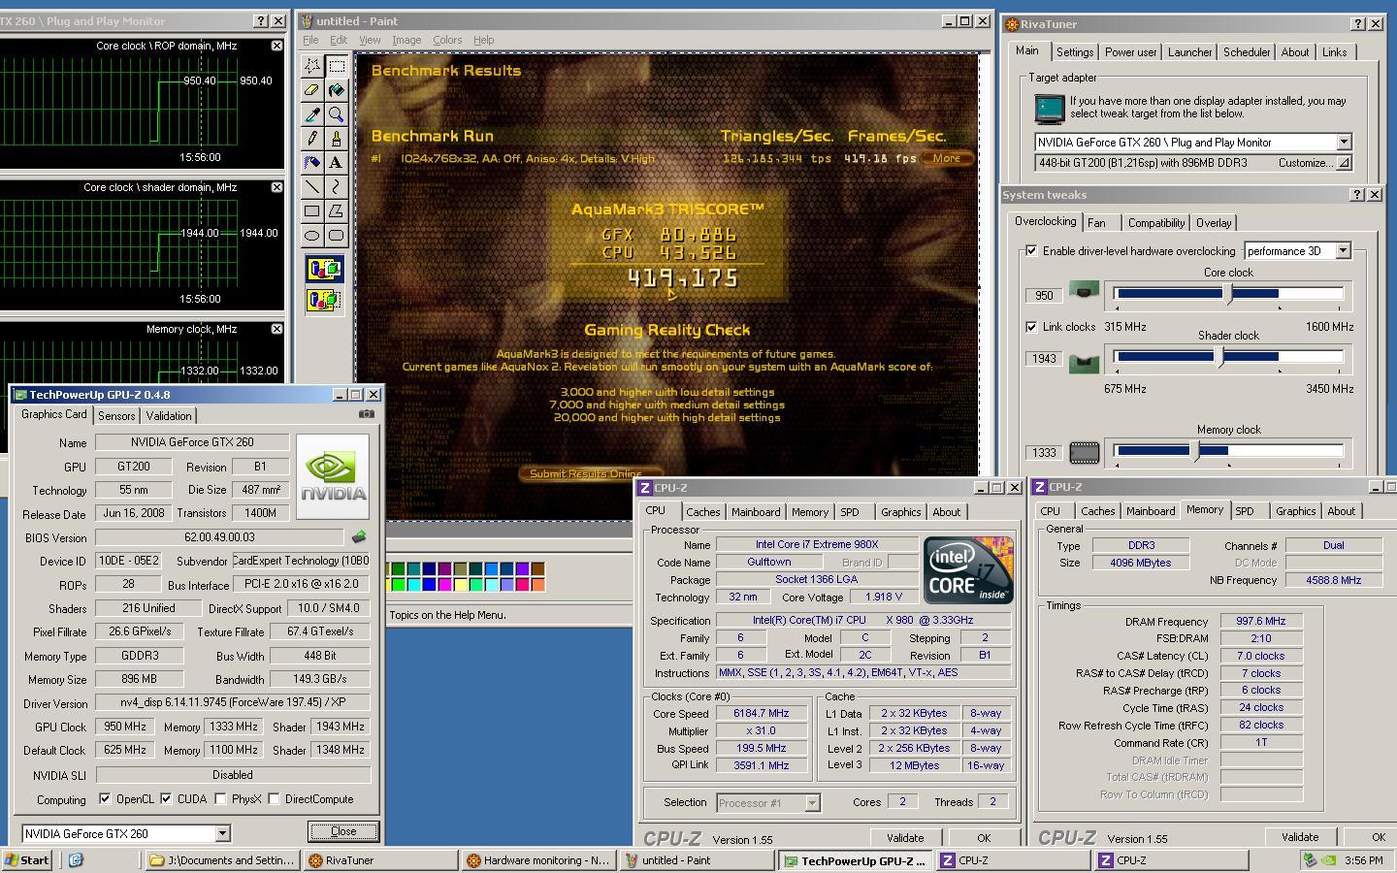
Task: Open the performance 3D mode dropdown
Action: pos(1343,251)
